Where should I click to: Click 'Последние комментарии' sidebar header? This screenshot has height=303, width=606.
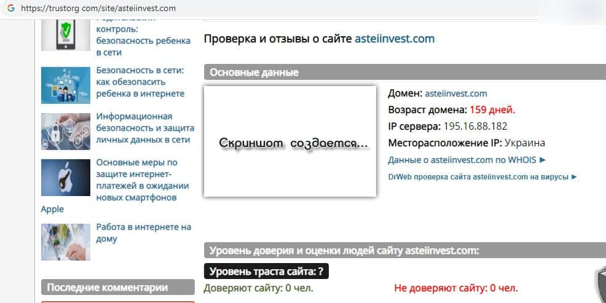click(x=118, y=287)
